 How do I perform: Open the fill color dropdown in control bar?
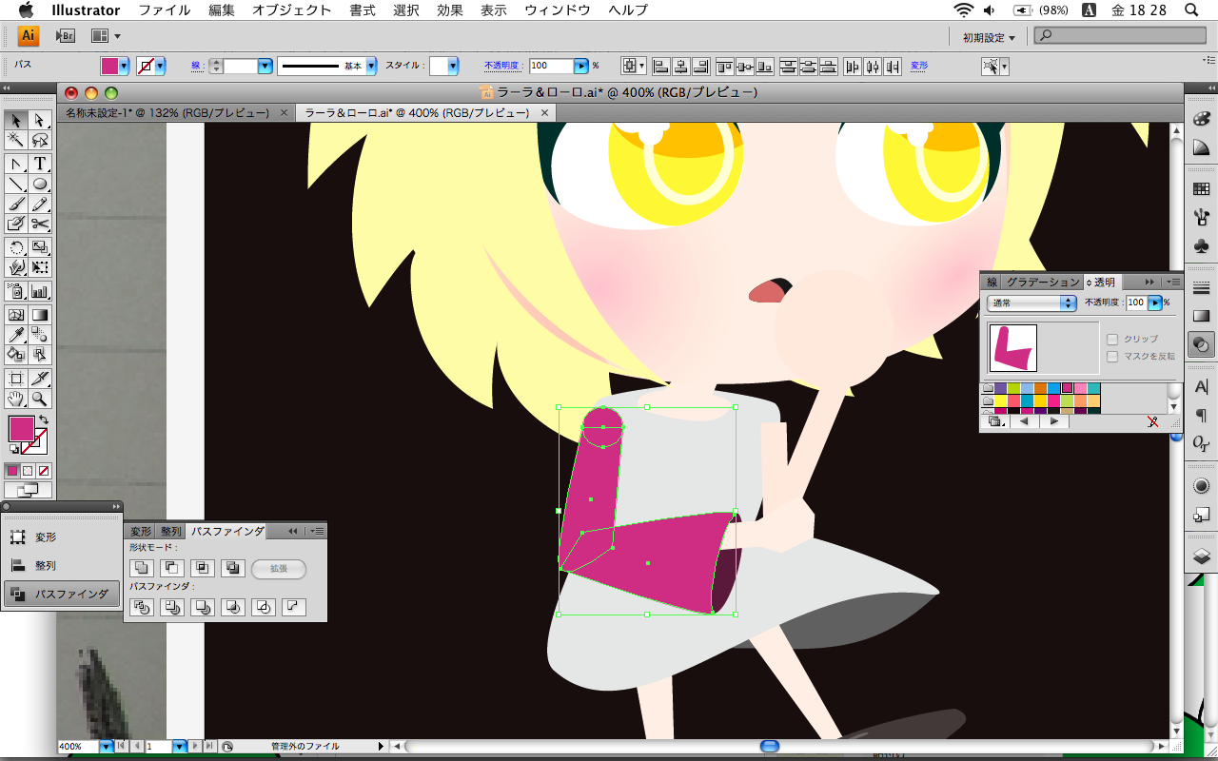pos(126,67)
